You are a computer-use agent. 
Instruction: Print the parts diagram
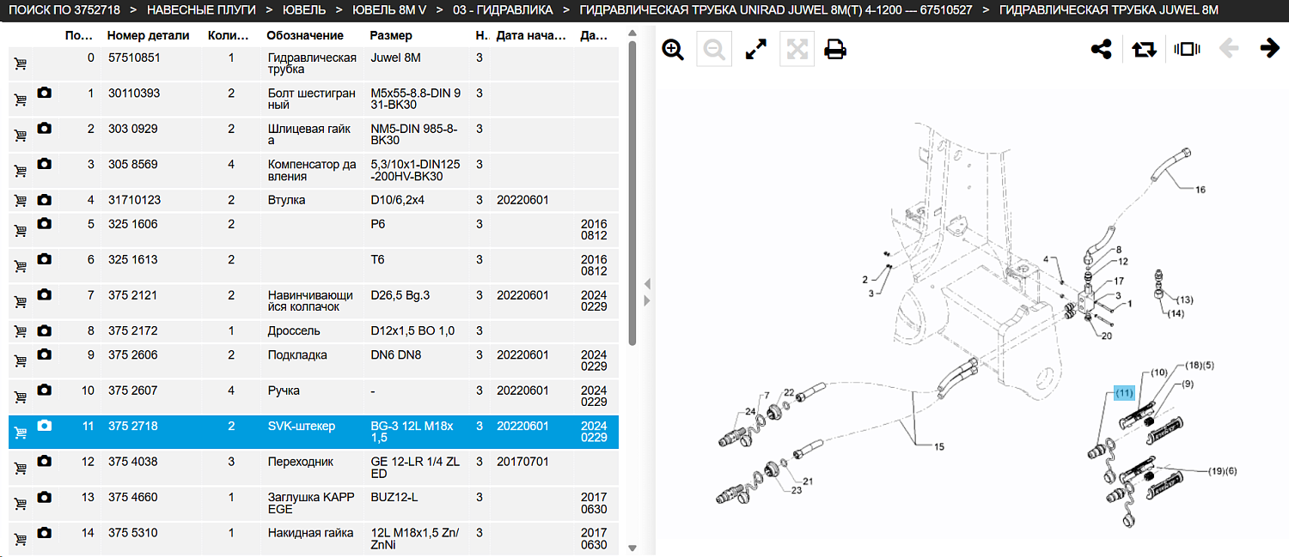pos(835,50)
